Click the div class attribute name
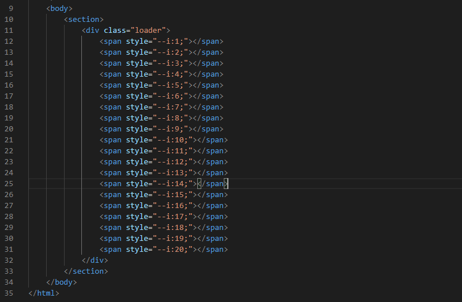Image resolution: width=462 pixels, height=302 pixels. (115, 31)
